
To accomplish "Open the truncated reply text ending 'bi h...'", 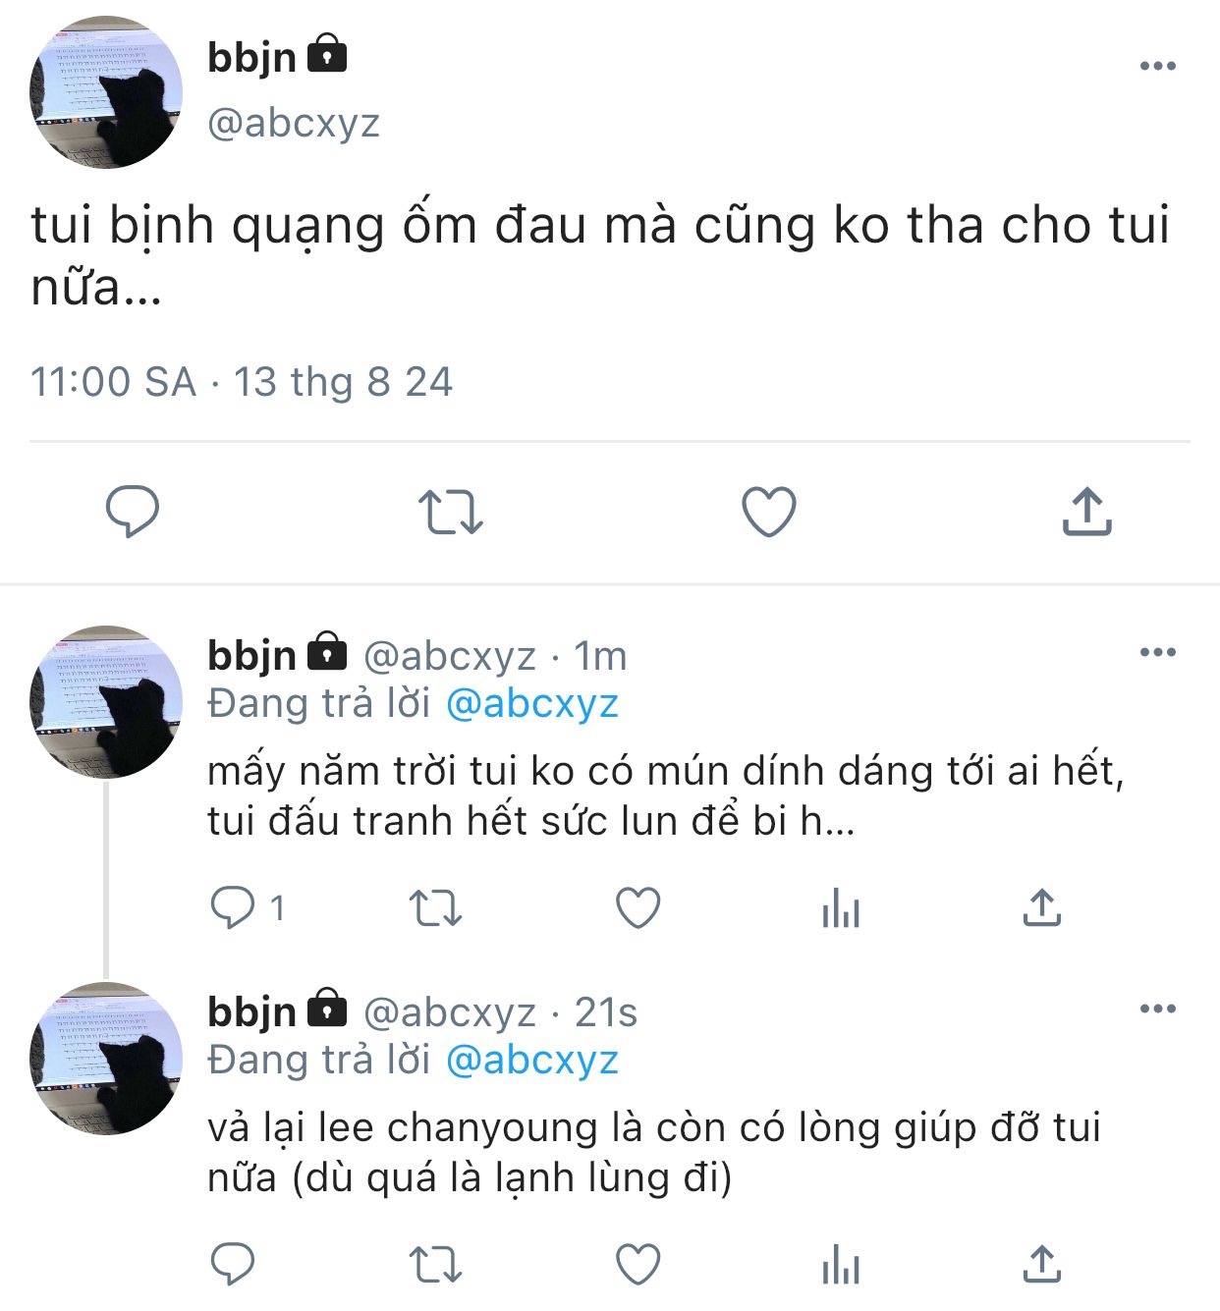I will (665, 795).
